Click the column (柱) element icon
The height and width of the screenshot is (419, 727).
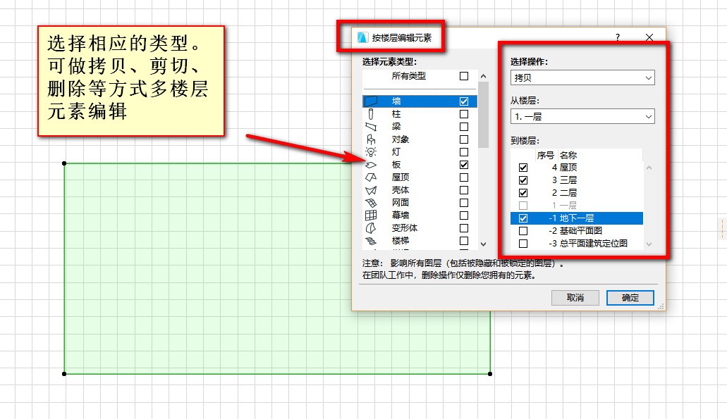pos(371,114)
